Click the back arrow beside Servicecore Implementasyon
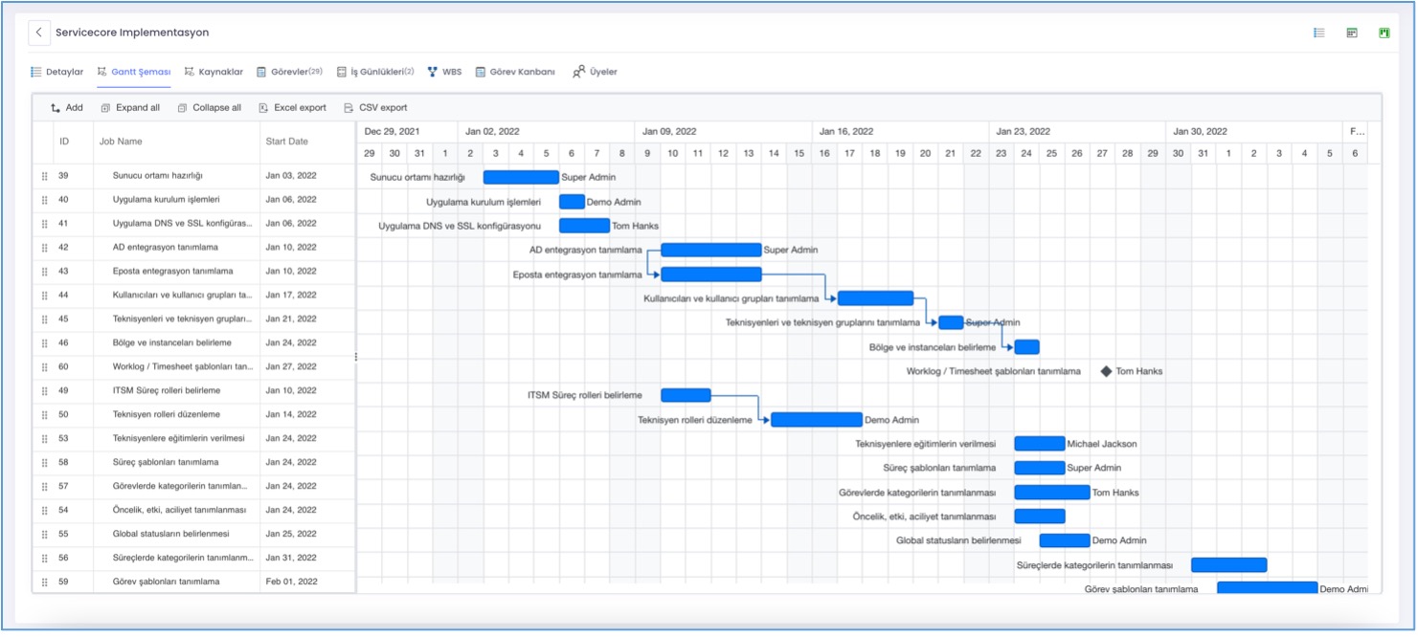Image resolution: width=1418 pixels, height=637 pixels. (x=38, y=32)
